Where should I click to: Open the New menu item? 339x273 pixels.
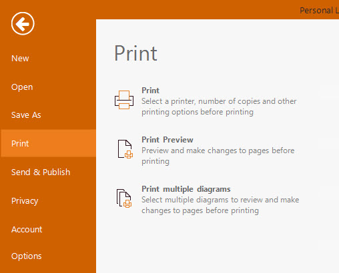20,59
